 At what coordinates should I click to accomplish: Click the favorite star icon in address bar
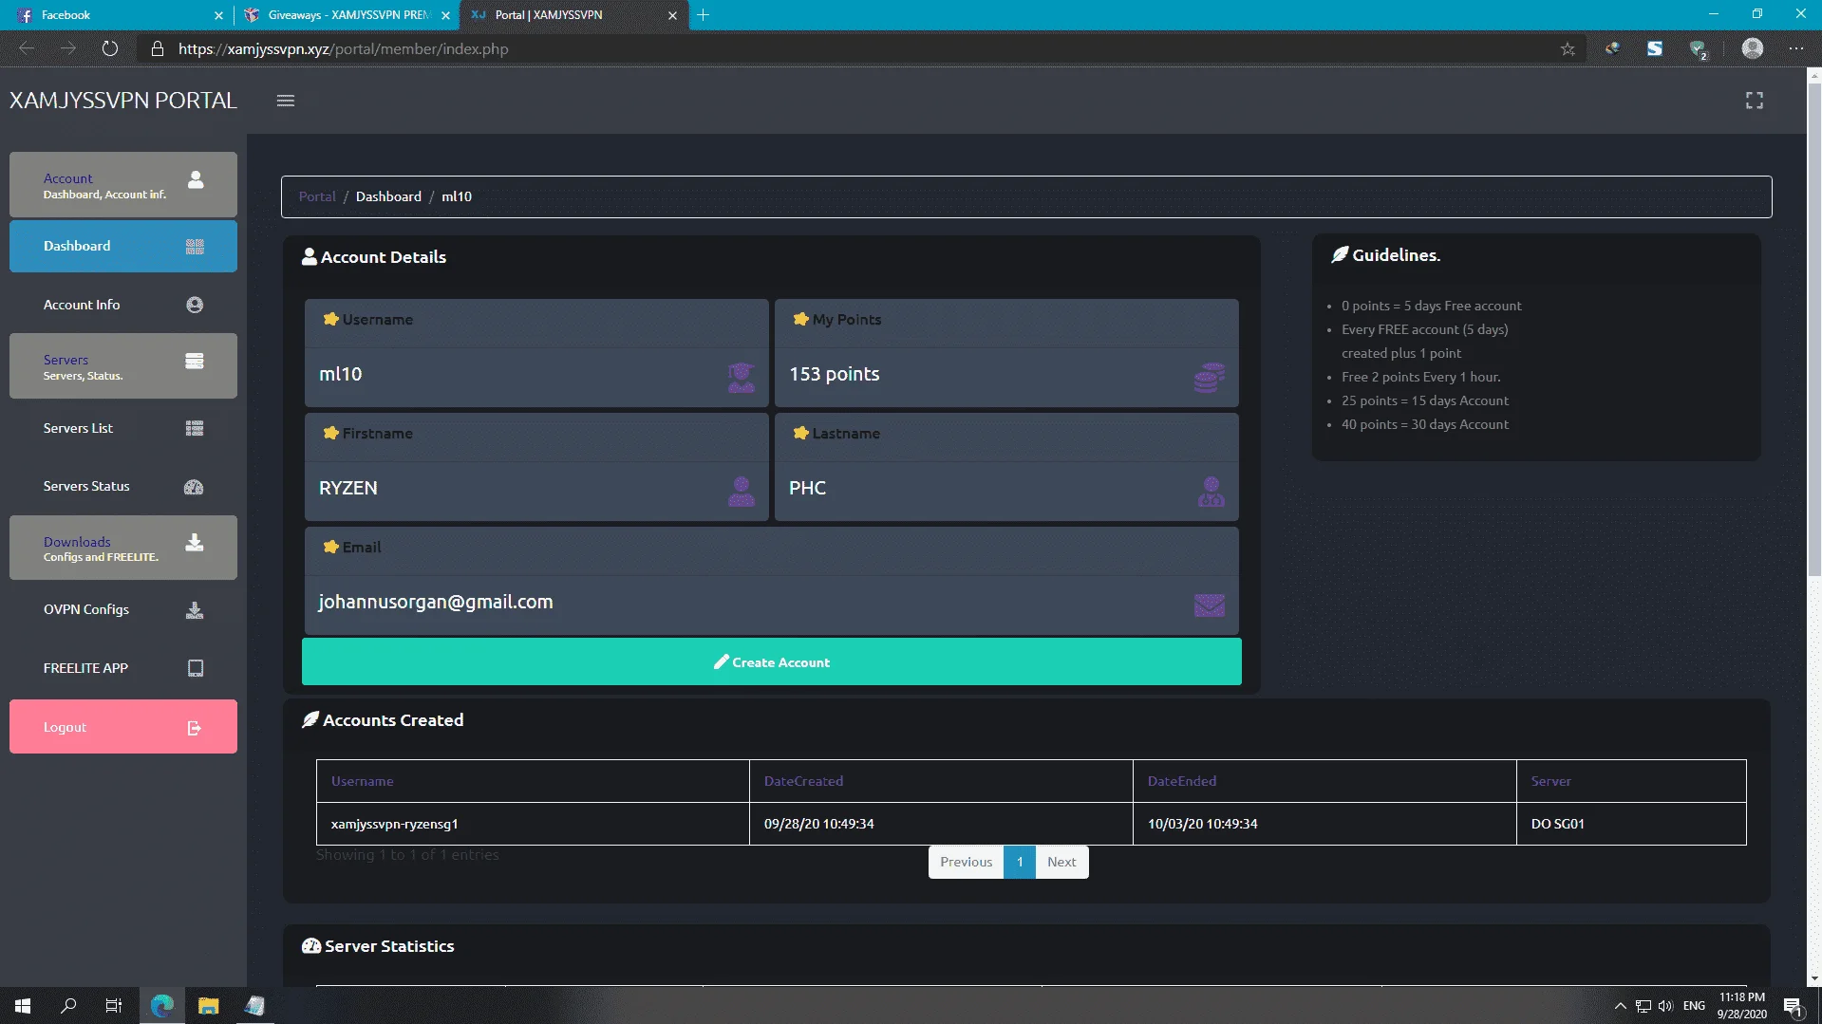(1568, 48)
